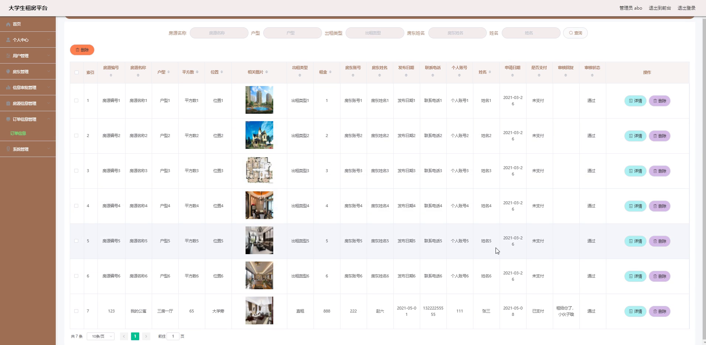Expand the 房源信息管理 sidebar menu
This screenshot has width=706, height=345.
click(x=28, y=103)
